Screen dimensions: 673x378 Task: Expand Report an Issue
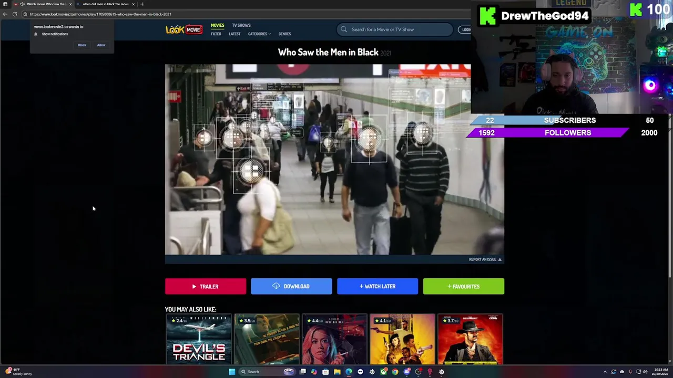pyautogui.click(x=485, y=259)
